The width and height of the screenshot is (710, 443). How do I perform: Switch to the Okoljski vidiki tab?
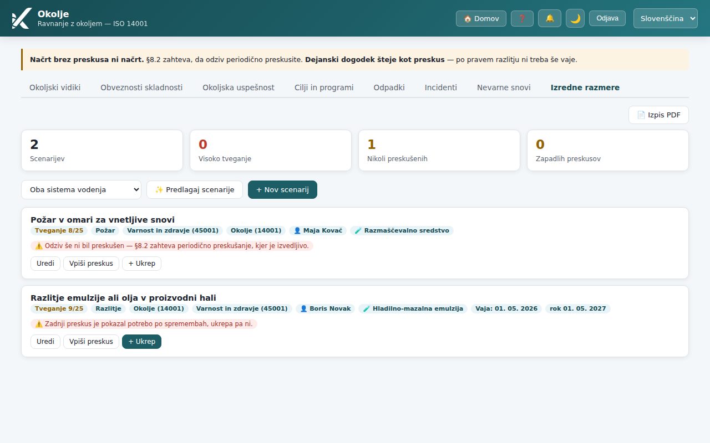(55, 87)
